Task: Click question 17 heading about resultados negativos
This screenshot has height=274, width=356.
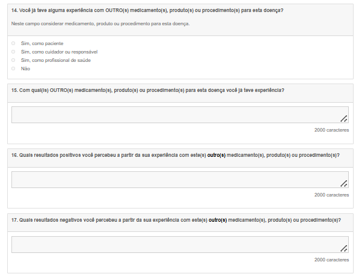Action: [x=176, y=220]
